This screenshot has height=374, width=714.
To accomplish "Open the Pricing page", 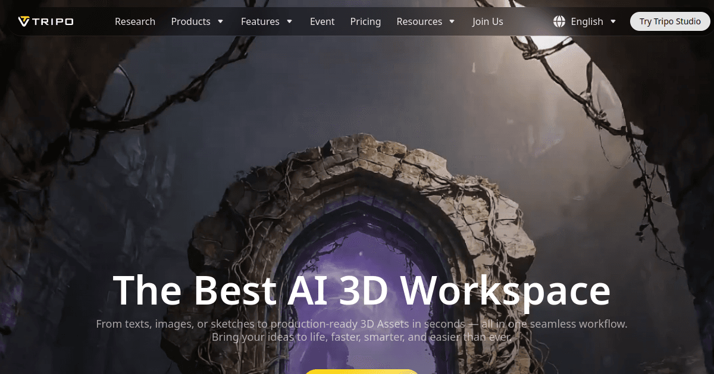I will click(365, 21).
